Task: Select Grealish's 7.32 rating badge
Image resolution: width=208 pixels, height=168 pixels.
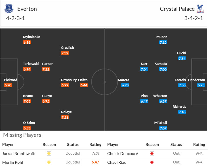Action: pos(65,53)
